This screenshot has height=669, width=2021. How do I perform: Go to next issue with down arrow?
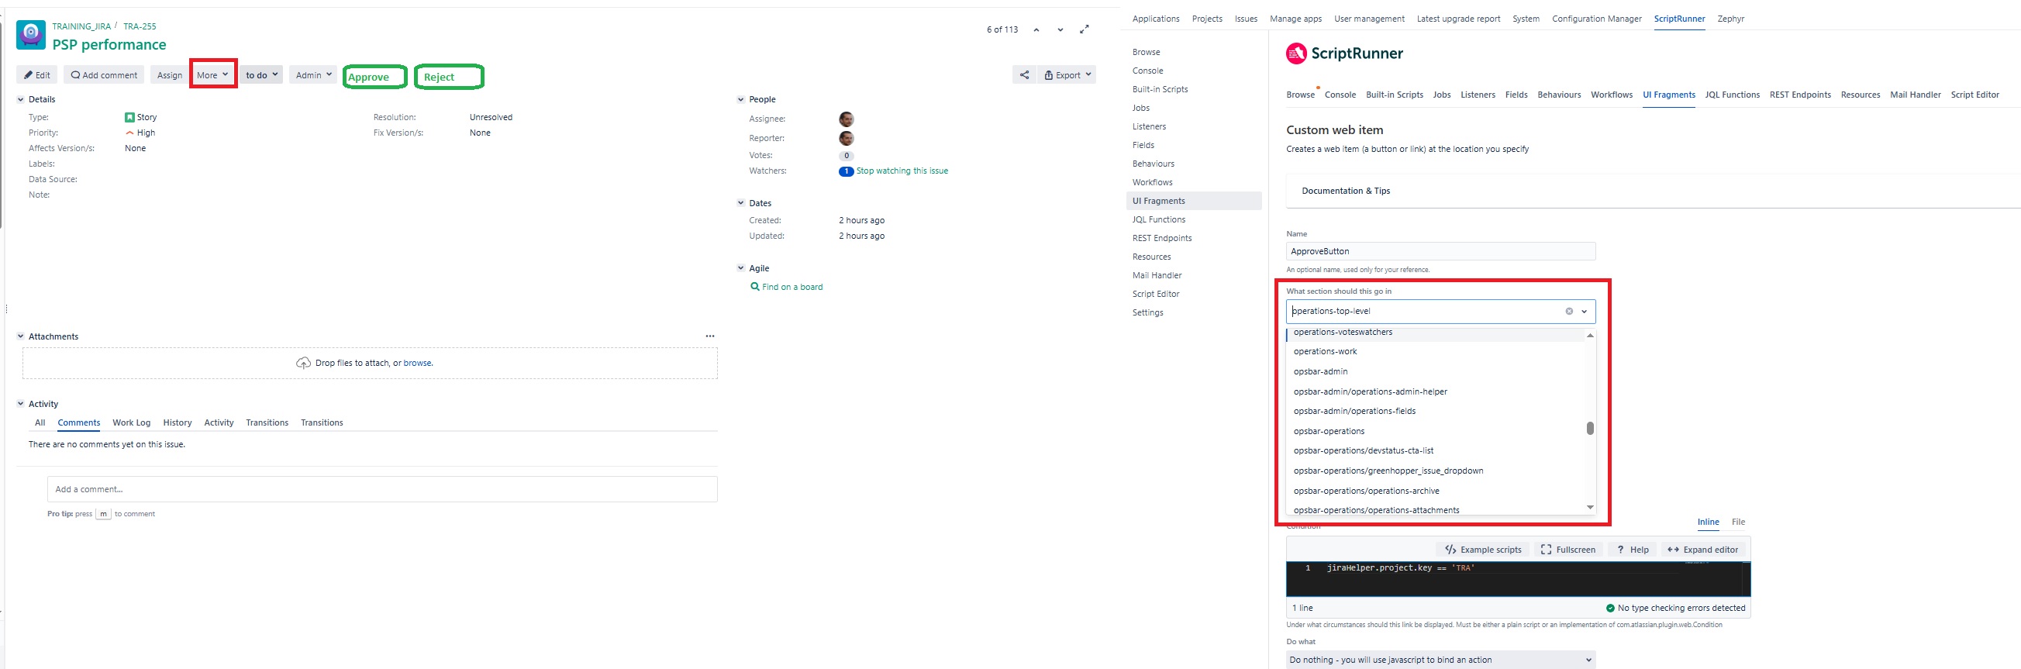click(1060, 29)
